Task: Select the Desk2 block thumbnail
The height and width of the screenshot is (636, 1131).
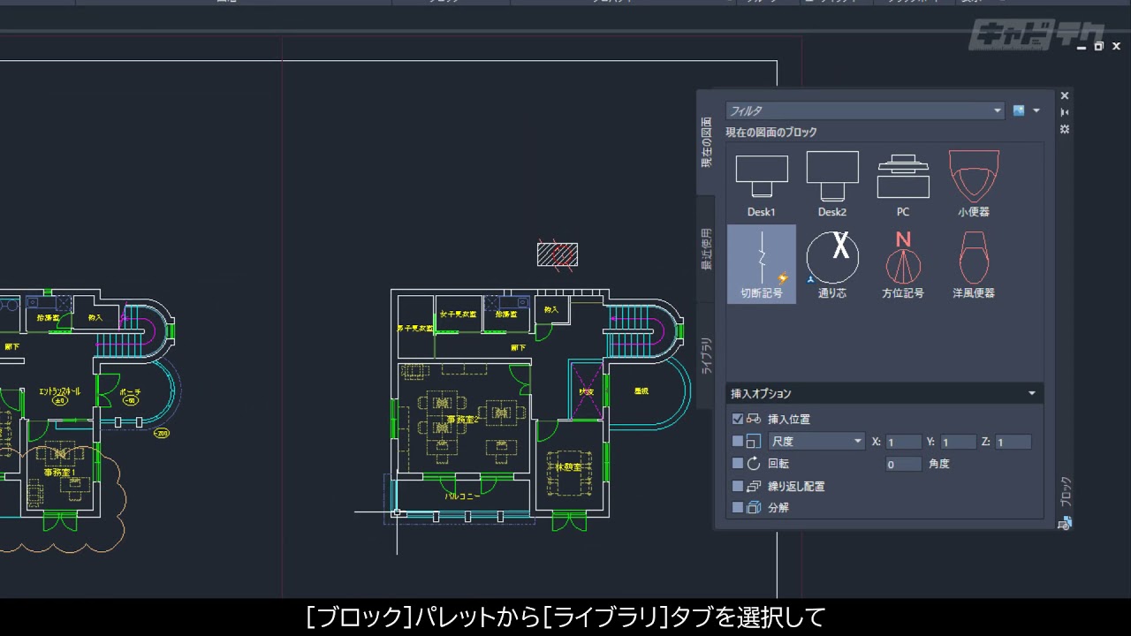Action: click(x=831, y=185)
